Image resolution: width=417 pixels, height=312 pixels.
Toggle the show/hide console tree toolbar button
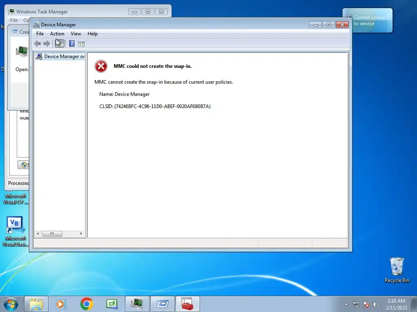59,43
